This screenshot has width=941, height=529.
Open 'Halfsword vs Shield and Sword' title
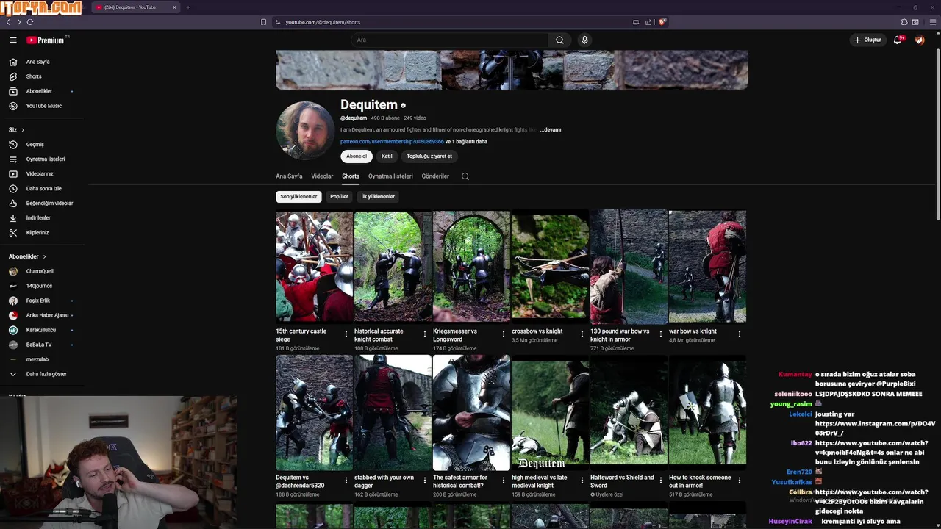click(622, 481)
